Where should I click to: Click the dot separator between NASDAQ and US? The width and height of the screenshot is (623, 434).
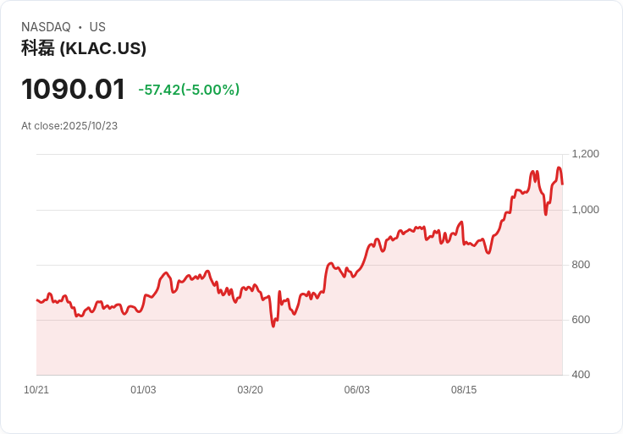[80, 27]
